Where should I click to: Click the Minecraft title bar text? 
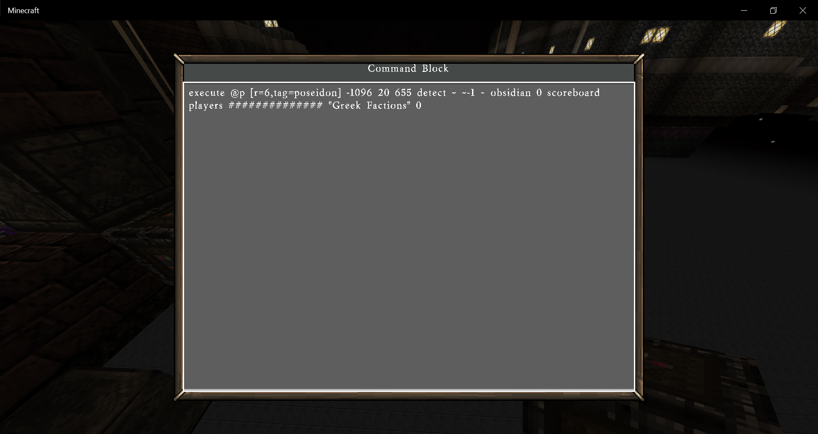pyautogui.click(x=23, y=10)
